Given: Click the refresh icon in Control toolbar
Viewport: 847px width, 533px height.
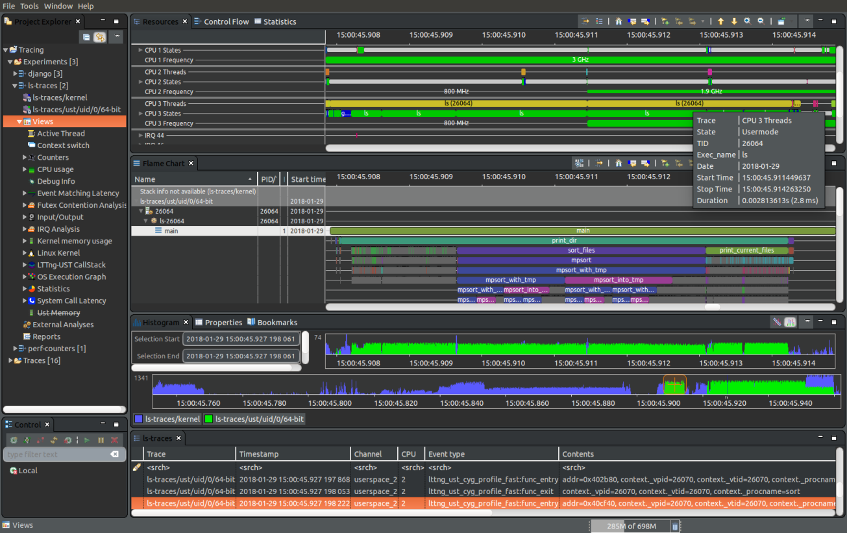Looking at the screenshot, I should (x=54, y=440).
